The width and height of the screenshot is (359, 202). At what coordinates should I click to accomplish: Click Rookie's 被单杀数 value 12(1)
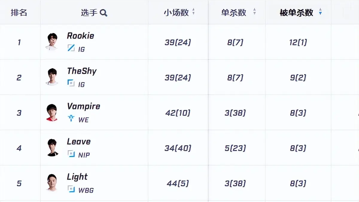click(298, 42)
